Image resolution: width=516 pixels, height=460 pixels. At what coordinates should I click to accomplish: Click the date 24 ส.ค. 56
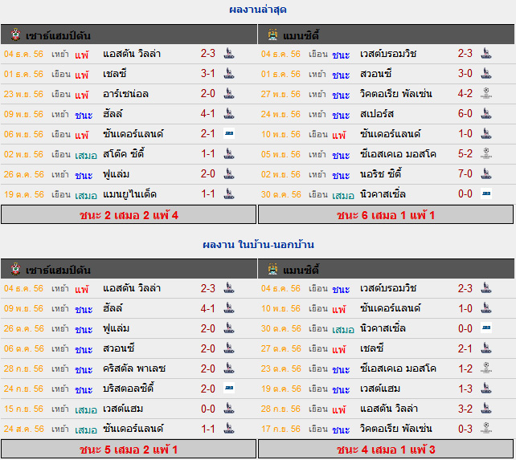pyautogui.click(x=23, y=429)
